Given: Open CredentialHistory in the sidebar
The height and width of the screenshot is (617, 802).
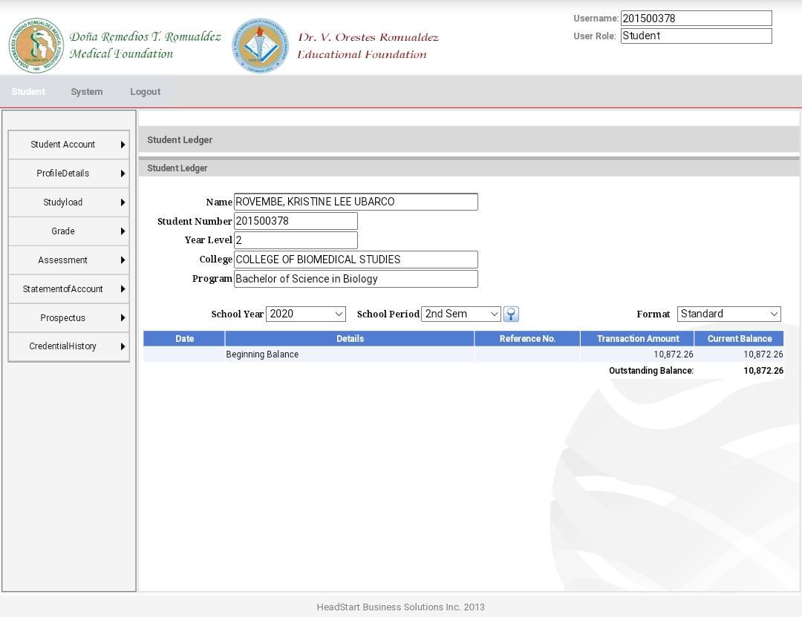Looking at the screenshot, I should [x=63, y=346].
